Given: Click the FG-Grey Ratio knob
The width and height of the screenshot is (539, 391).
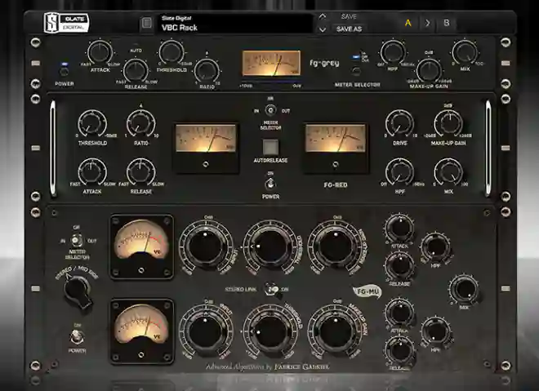Looking at the screenshot, I should (x=207, y=71).
